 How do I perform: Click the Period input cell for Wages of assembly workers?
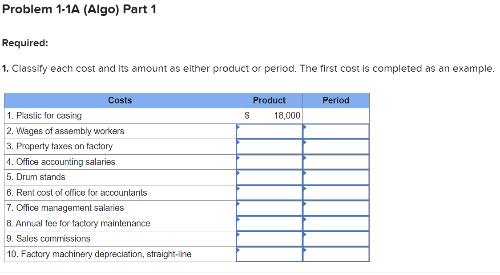click(336, 131)
